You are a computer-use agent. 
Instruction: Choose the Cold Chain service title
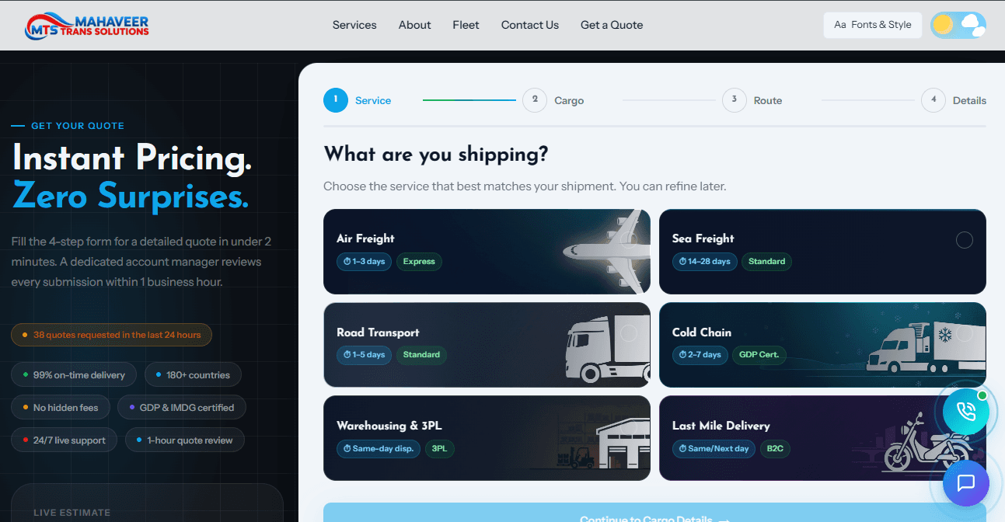(702, 332)
